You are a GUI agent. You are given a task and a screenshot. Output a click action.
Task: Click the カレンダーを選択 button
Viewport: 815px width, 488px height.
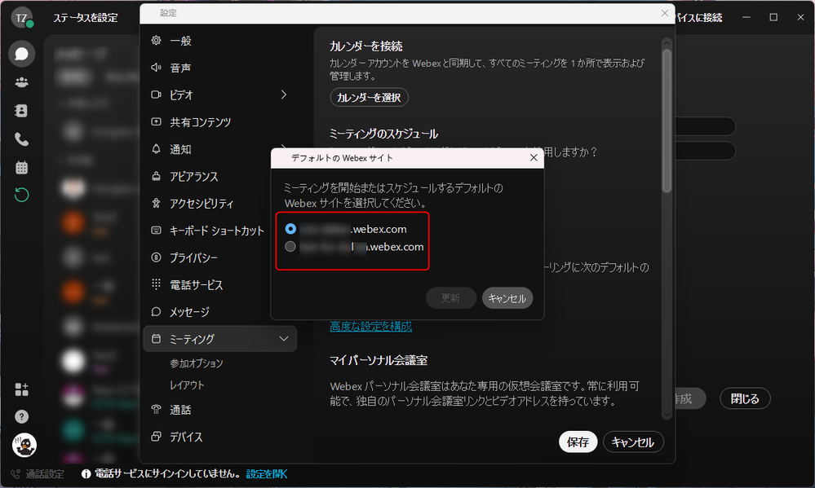tap(369, 97)
